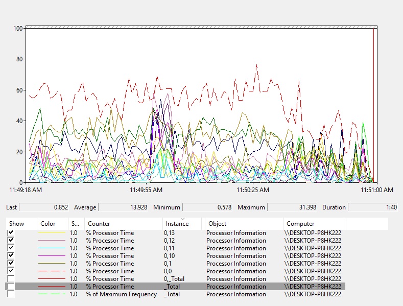Viewport: 403px width, 306px height.
Task: Check Show box for % of Maximum Frequency
Action: click(x=11, y=294)
